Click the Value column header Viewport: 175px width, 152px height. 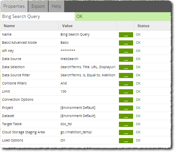coord(67,26)
